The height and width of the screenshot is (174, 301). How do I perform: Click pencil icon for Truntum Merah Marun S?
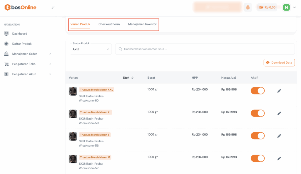pyautogui.click(x=279, y=136)
